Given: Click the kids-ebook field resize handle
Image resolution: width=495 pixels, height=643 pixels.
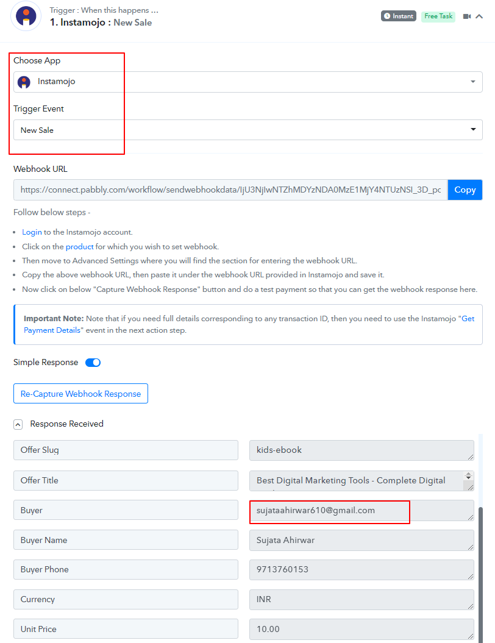Looking at the screenshot, I should coord(471,457).
